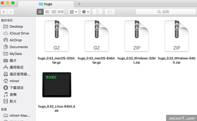Screen dimensions: 197x121
Task: Click the hugo_0.52_macOS-32bit.tar.gz file name
Action: 57,61
